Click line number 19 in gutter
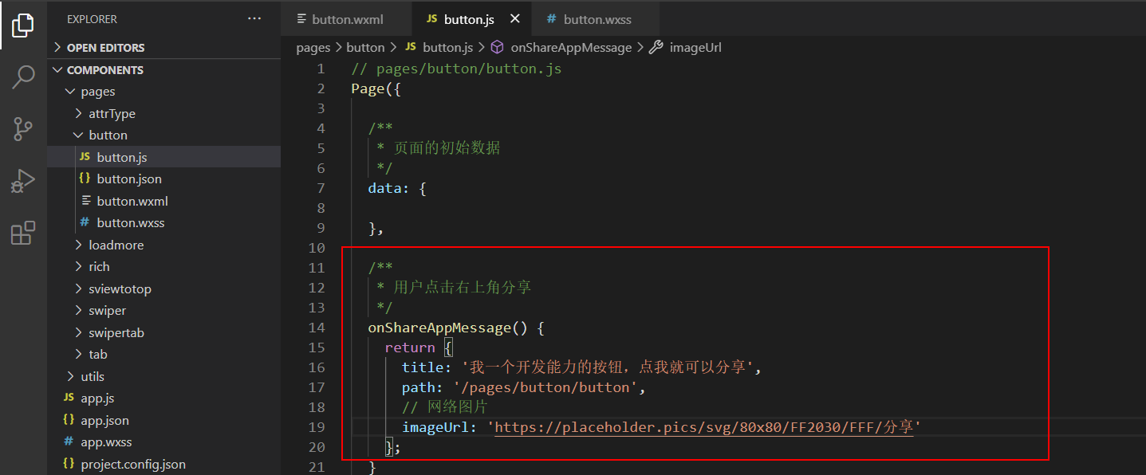The image size is (1146, 475). tap(317, 427)
